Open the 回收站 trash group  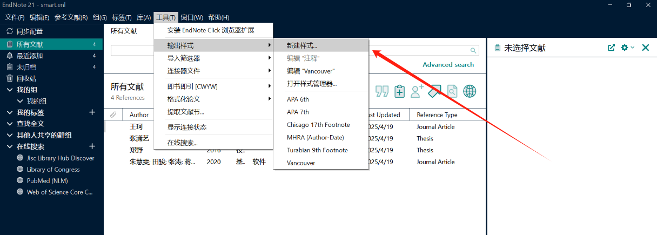52,78
